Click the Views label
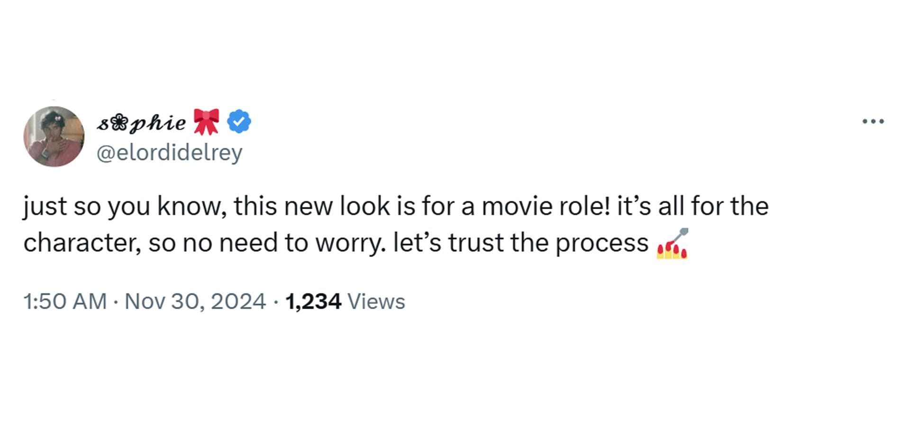The width and height of the screenshot is (910, 426). click(376, 302)
